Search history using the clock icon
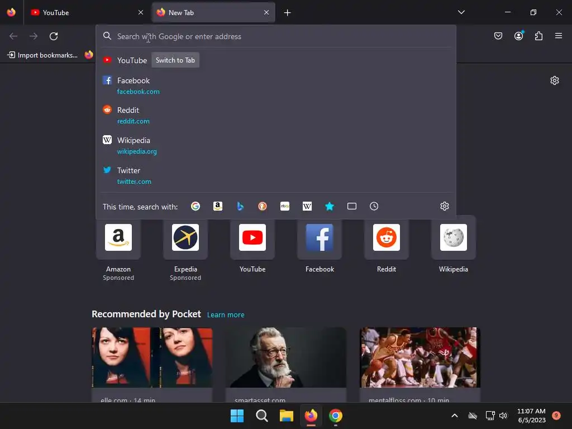 (374, 206)
